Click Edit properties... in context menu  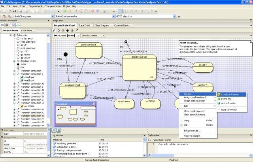pyautogui.click(x=198, y=130)
